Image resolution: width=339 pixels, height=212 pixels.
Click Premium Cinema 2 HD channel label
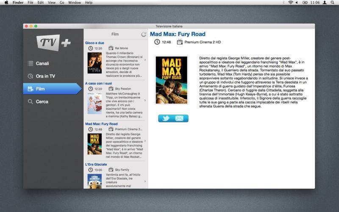click(203, 42)
